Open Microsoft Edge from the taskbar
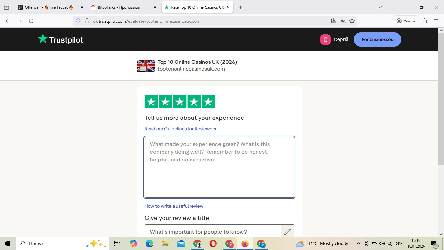Image resolution: width=444 pixels, height=250 pixels. (149, 243)
